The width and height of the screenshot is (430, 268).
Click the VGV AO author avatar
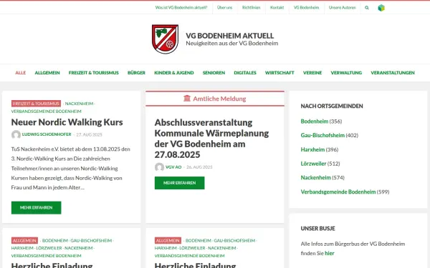[x=159, y=167]
